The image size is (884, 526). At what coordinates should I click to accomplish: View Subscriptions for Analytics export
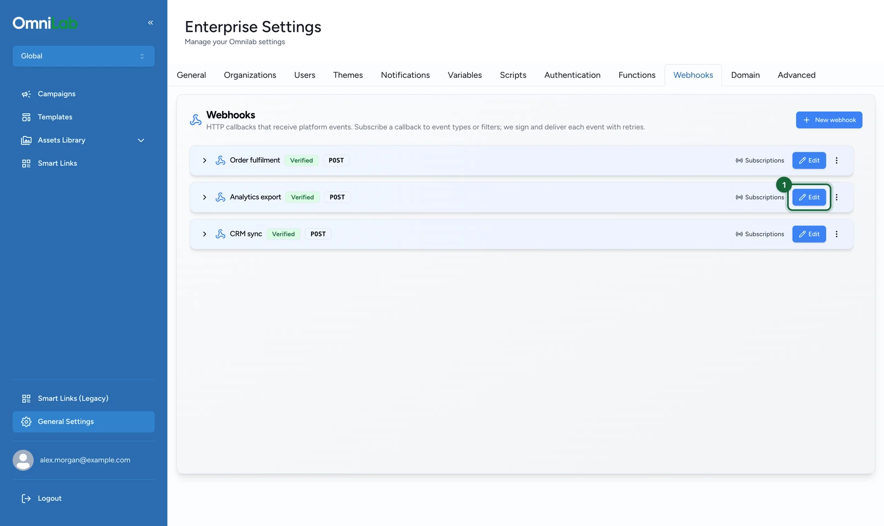coord(760,197)
